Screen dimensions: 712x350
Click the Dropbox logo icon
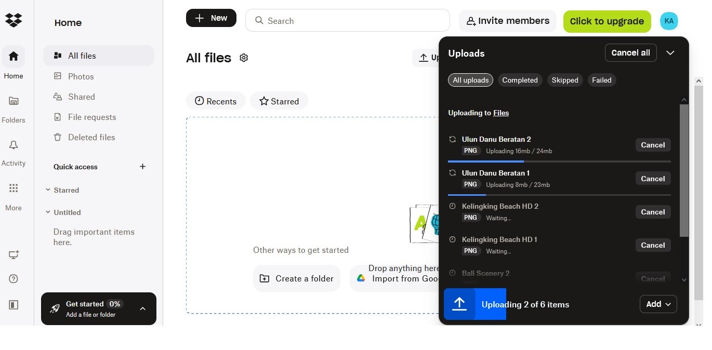point(14,20)
